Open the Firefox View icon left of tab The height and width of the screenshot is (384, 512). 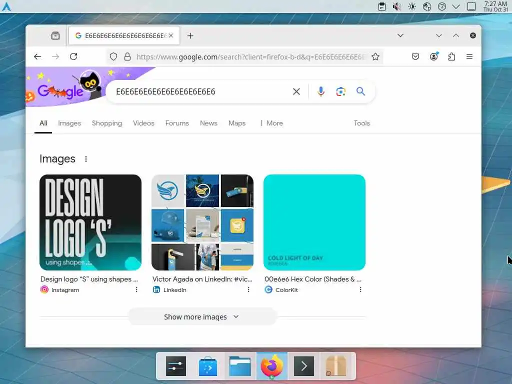[55, 35]
